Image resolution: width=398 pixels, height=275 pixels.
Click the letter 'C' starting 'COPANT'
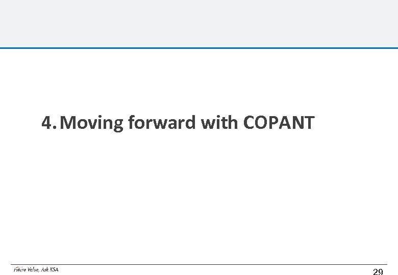249,123
